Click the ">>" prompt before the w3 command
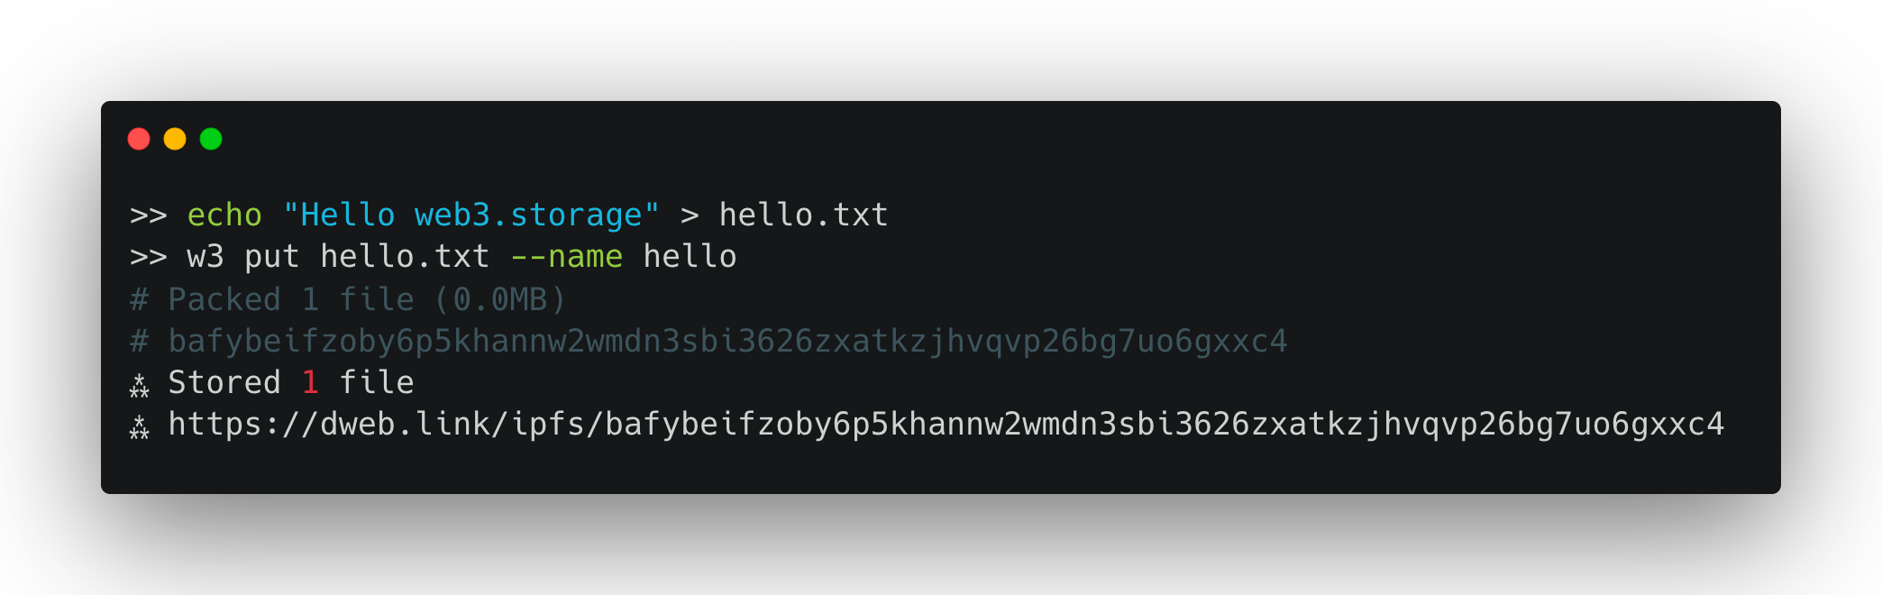The image size is (1882, 595). pyautogui.click(x=149, y=258)
